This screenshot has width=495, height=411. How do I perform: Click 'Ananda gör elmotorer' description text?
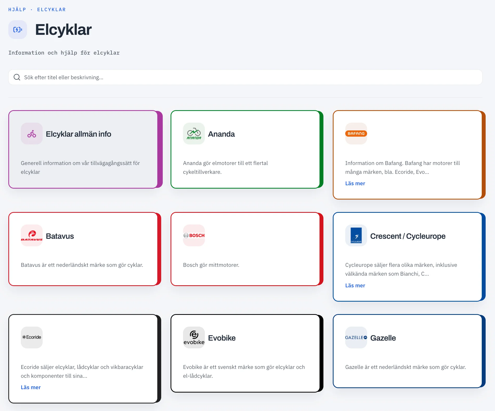225,168
